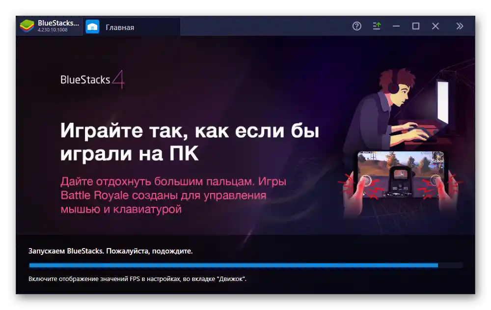Click the BlueStacks 4 logo on the banner
This screenshot has width=491, height=310.
coord(92,79)
